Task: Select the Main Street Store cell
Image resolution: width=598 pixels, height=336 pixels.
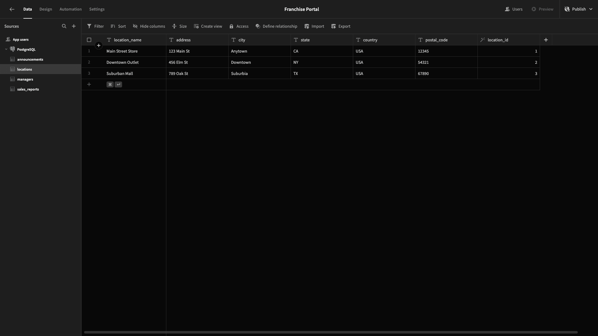Action: [135, 51]
